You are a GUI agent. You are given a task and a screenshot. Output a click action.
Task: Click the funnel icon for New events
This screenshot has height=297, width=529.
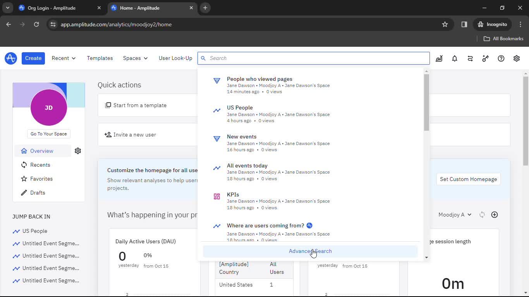coord(217,139)
